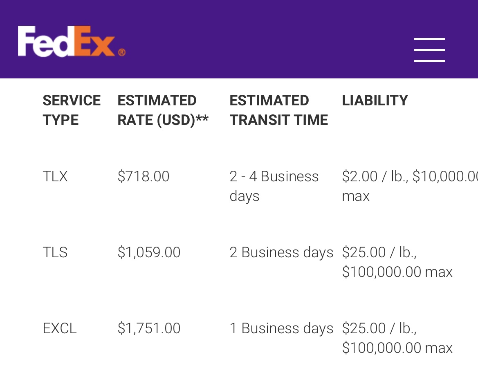Click the 2 Business days transit time
478x370 pixels.
[281, 252]
